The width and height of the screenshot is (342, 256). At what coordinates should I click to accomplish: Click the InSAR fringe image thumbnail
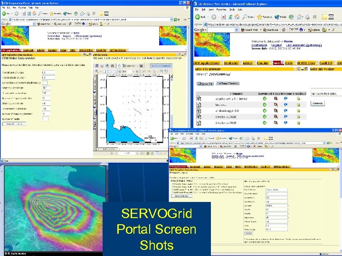click(x=55, y=208)
